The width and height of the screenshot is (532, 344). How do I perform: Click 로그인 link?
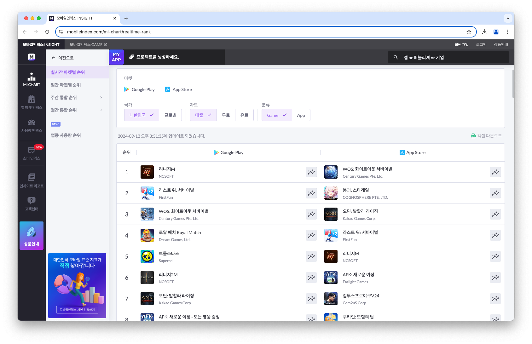[x=481, y=44]
